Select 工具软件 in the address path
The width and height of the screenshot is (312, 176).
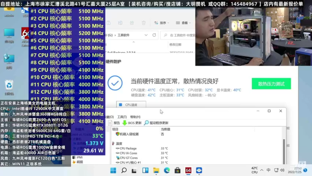[x=123, y=35]
